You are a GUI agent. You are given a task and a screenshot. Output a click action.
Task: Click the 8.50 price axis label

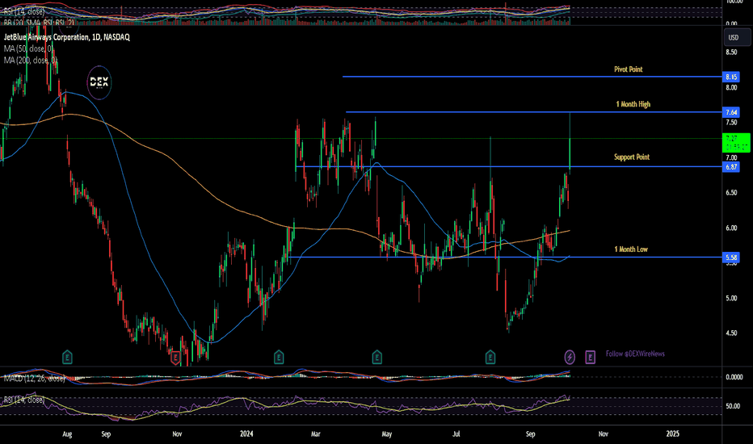(731, 52)
